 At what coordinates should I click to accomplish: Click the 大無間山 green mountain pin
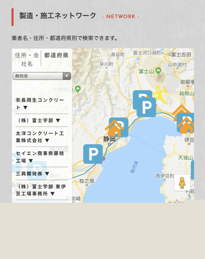pyautogui.click(x=78, y=89)
